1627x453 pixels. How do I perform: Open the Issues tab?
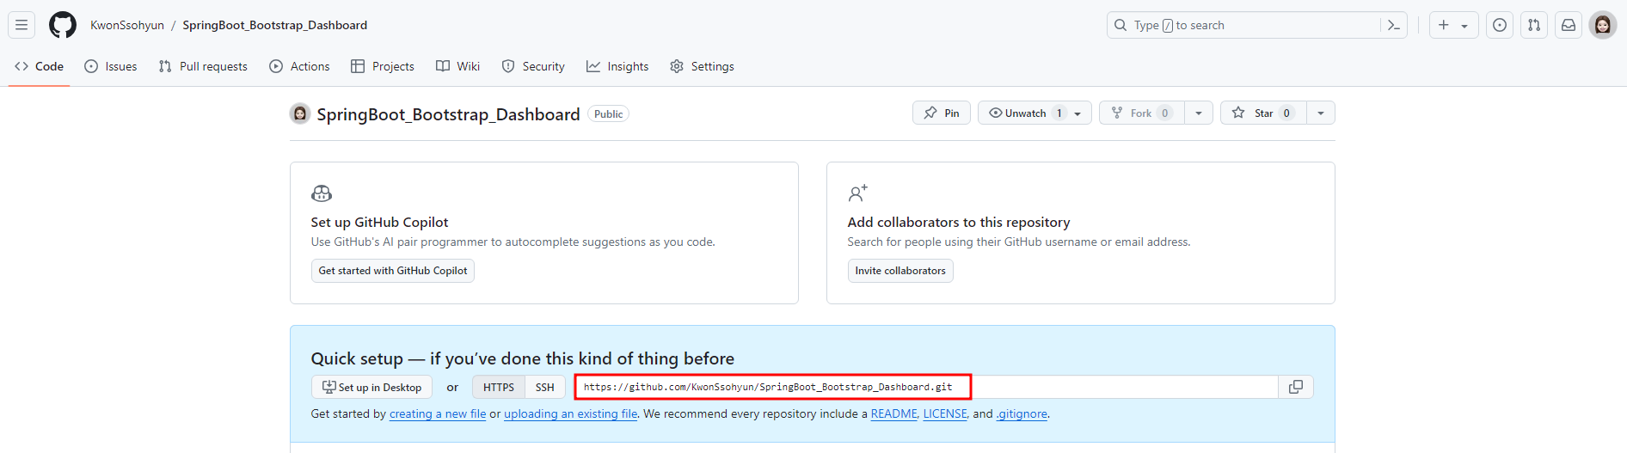click(111, 66)
